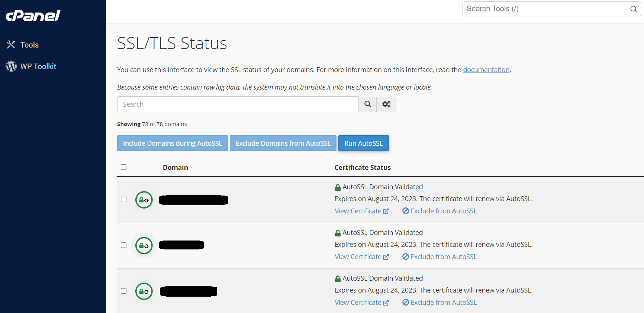This screenshot has width=644, height=313.
Task: Open search filter settings gears
Action: click(386, 104)
